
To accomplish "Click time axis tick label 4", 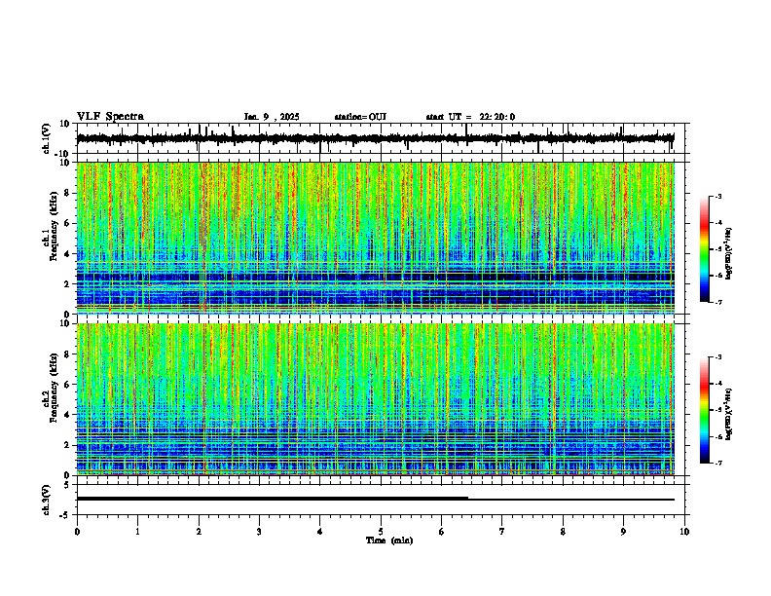I will pos(320,532).
